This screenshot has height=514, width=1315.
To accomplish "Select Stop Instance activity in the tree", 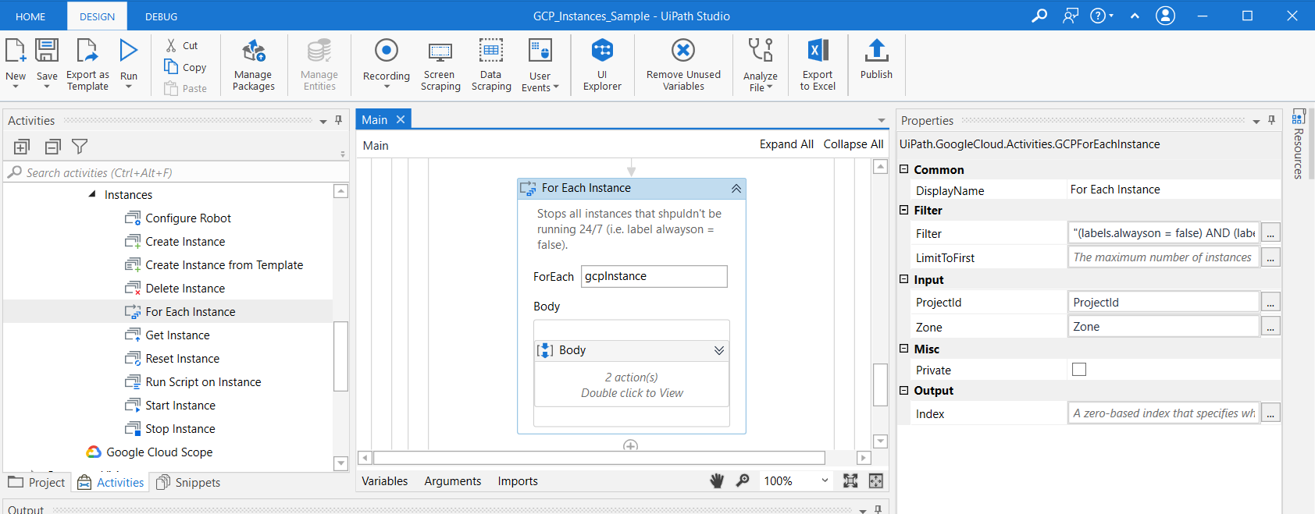I will point(180,429).
